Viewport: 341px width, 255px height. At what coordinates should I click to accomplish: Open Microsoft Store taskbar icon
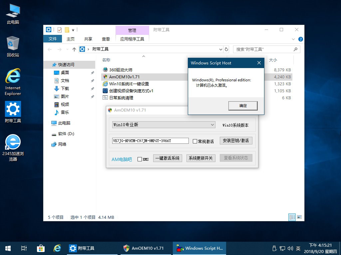[x=41, y=248]
